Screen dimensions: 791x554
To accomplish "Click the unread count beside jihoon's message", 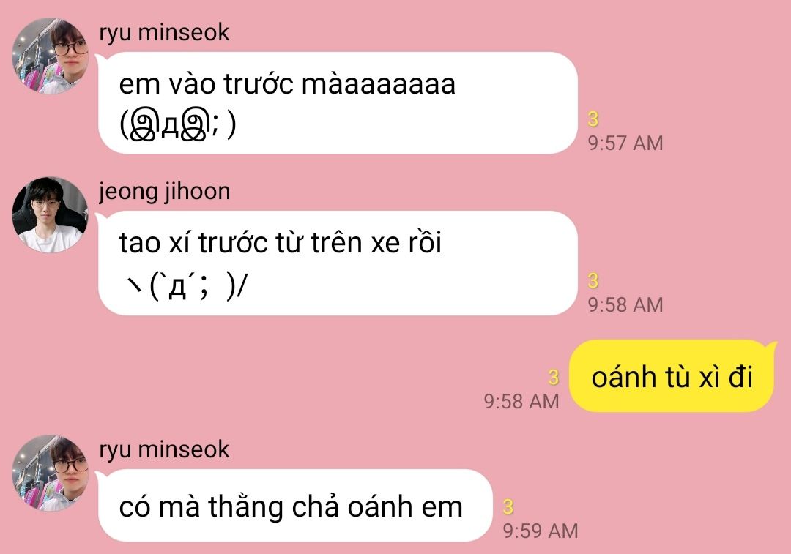I will pyautogui.click(x=593, y=281).
